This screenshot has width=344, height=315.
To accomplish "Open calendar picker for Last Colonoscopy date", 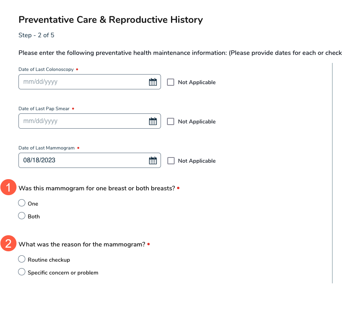I will pos(153,82).
